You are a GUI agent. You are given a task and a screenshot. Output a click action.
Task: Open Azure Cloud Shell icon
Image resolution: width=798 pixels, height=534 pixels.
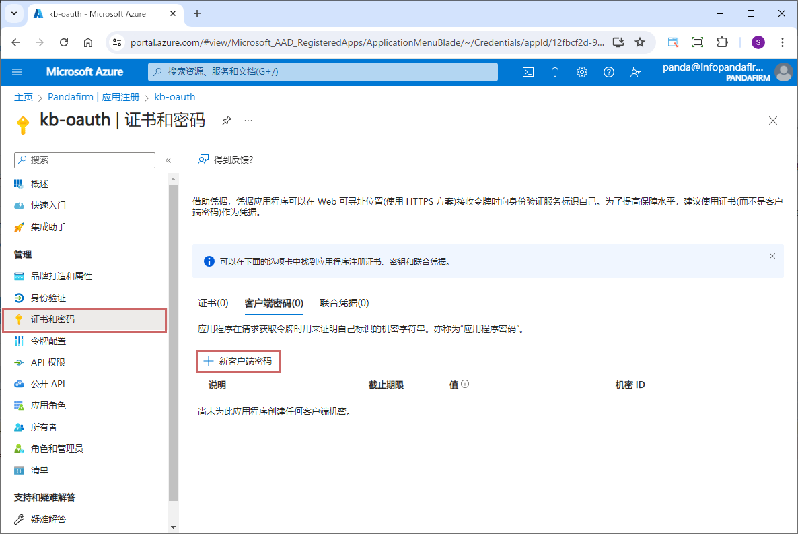528,72
